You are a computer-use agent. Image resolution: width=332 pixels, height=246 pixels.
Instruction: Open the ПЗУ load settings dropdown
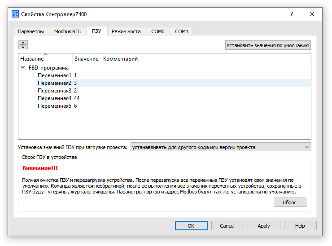click(x=221, y=147)
